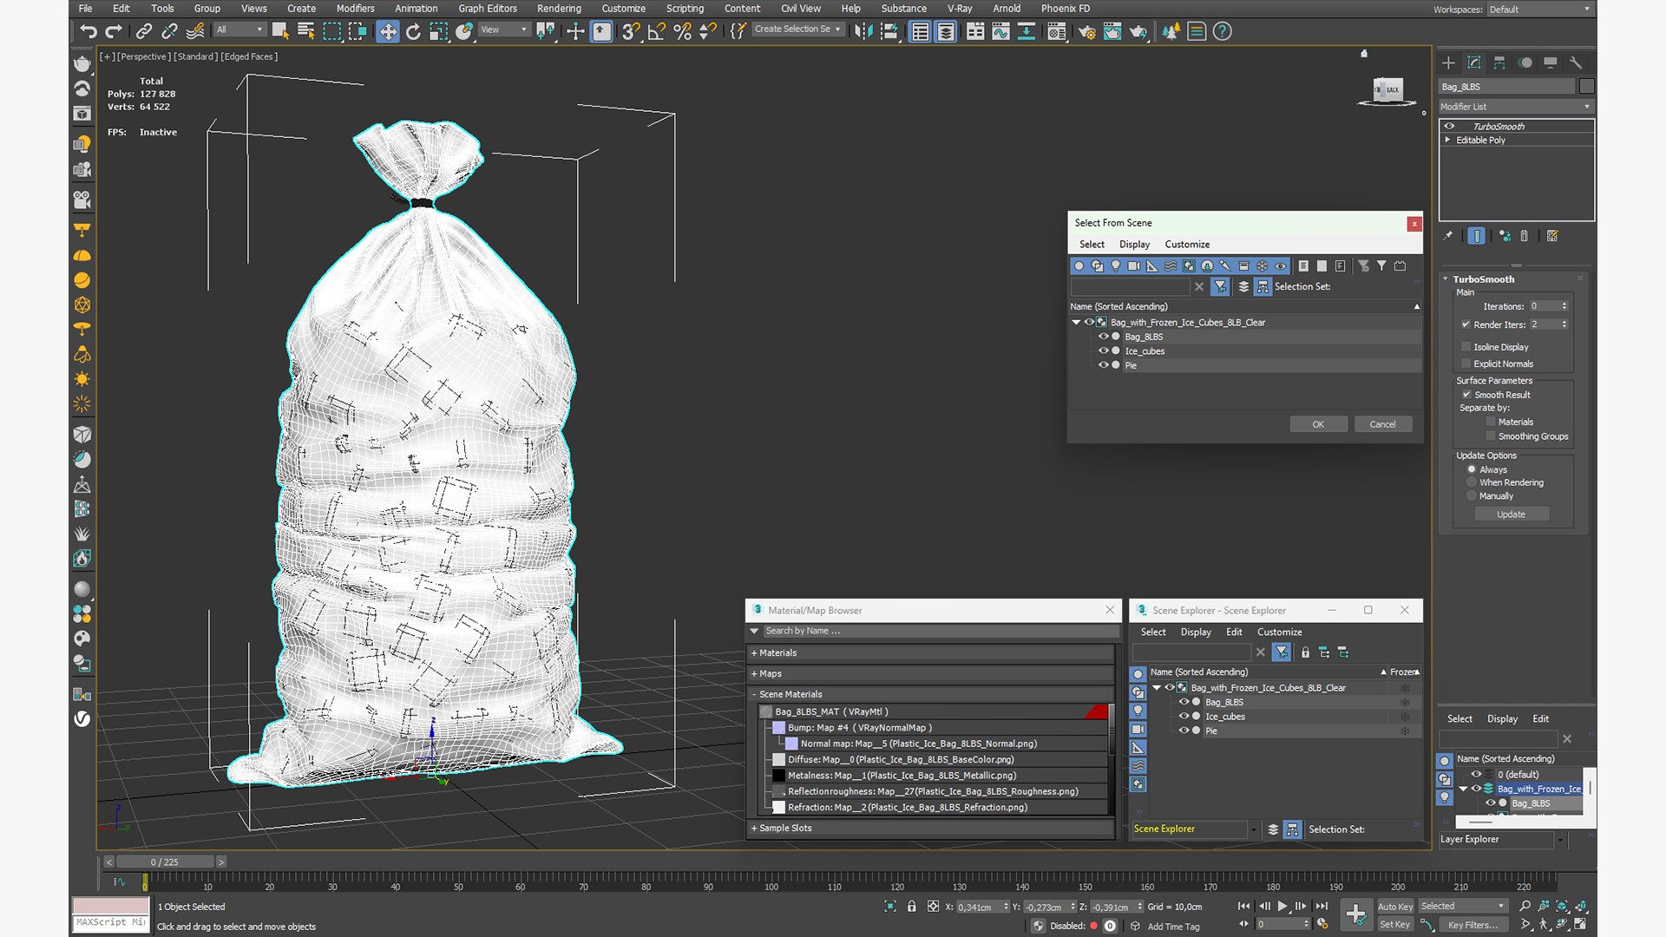Toggle the Angle Snap icon
The width and height of the screenshot is (1666, 937).
click(x=657, y=31)
